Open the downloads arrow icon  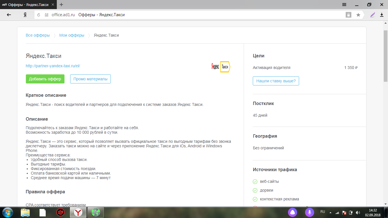tap(381, 15)
